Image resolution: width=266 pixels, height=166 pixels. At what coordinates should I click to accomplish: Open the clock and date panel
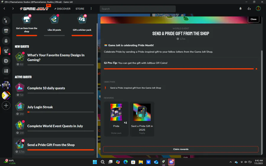[259, 162]
